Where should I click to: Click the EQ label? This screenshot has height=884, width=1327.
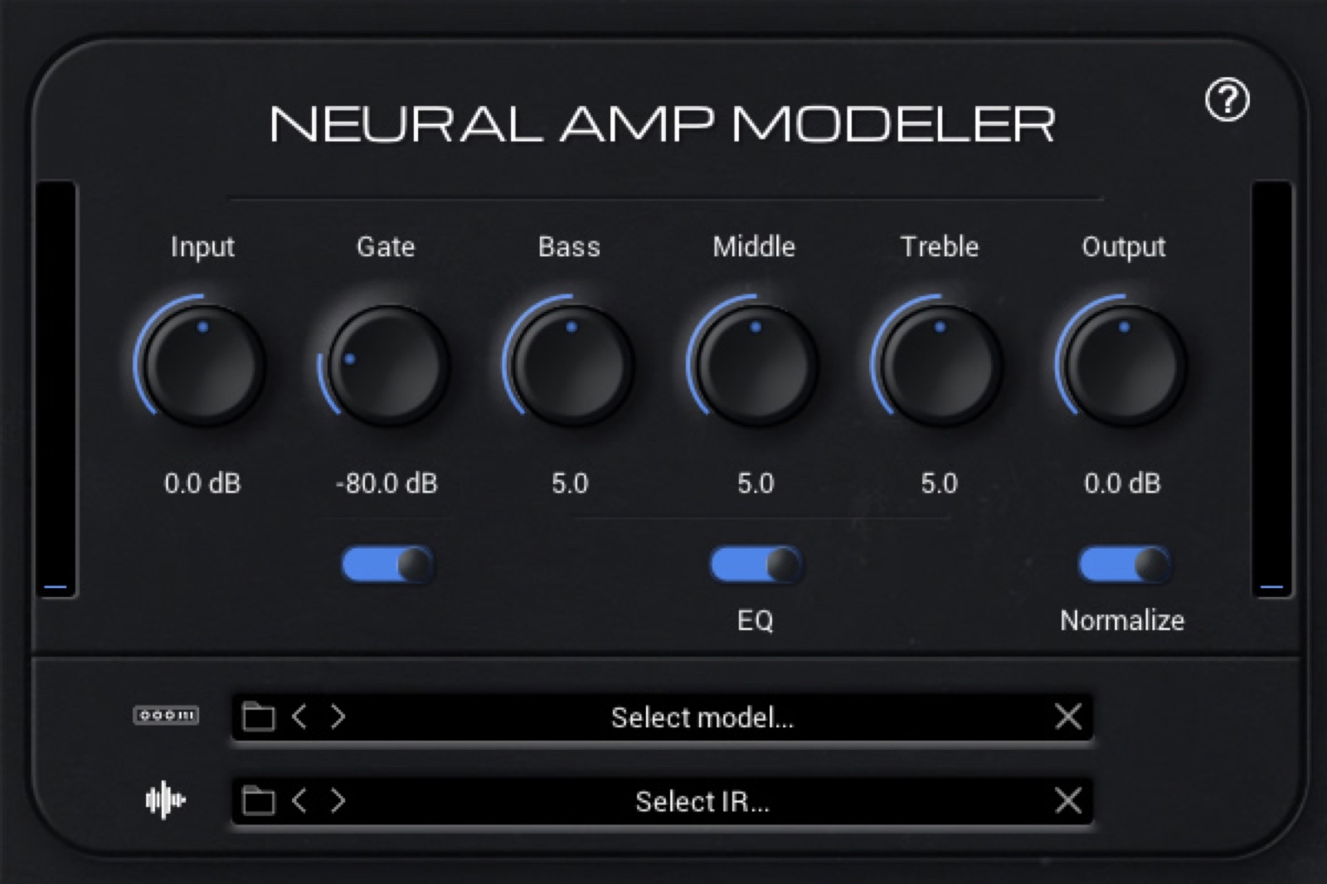pos(755,620)
